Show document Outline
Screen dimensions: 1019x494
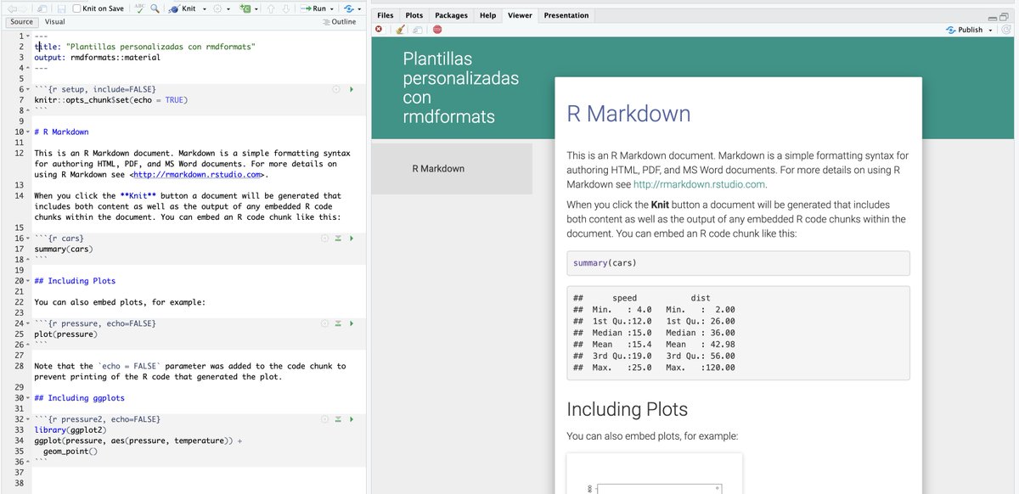(x=339, y=21)
